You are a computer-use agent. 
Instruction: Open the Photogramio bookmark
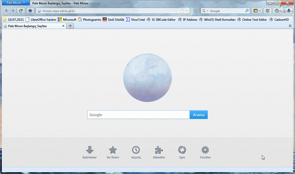coord(90,19)
